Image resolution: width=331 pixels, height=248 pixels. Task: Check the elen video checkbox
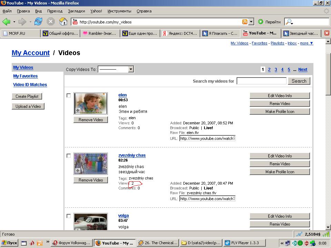(x=69, y=95)
